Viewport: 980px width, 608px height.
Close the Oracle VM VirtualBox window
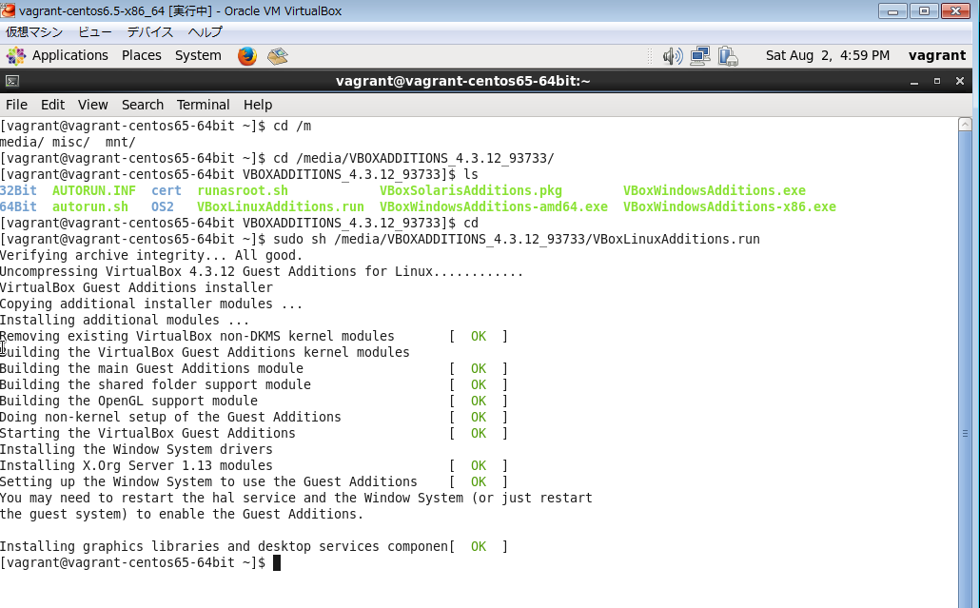(955, 10)
